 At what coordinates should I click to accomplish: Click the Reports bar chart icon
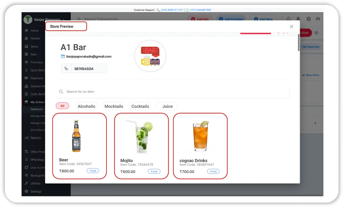pos(27,138)
